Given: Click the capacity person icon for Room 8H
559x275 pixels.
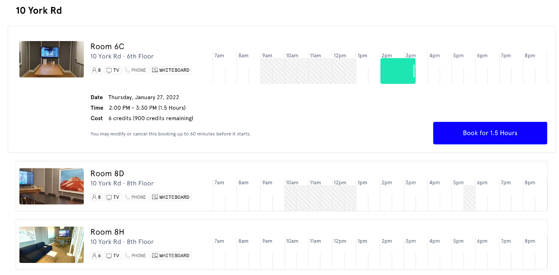Looking at the screenshot, I should [94, 256].
